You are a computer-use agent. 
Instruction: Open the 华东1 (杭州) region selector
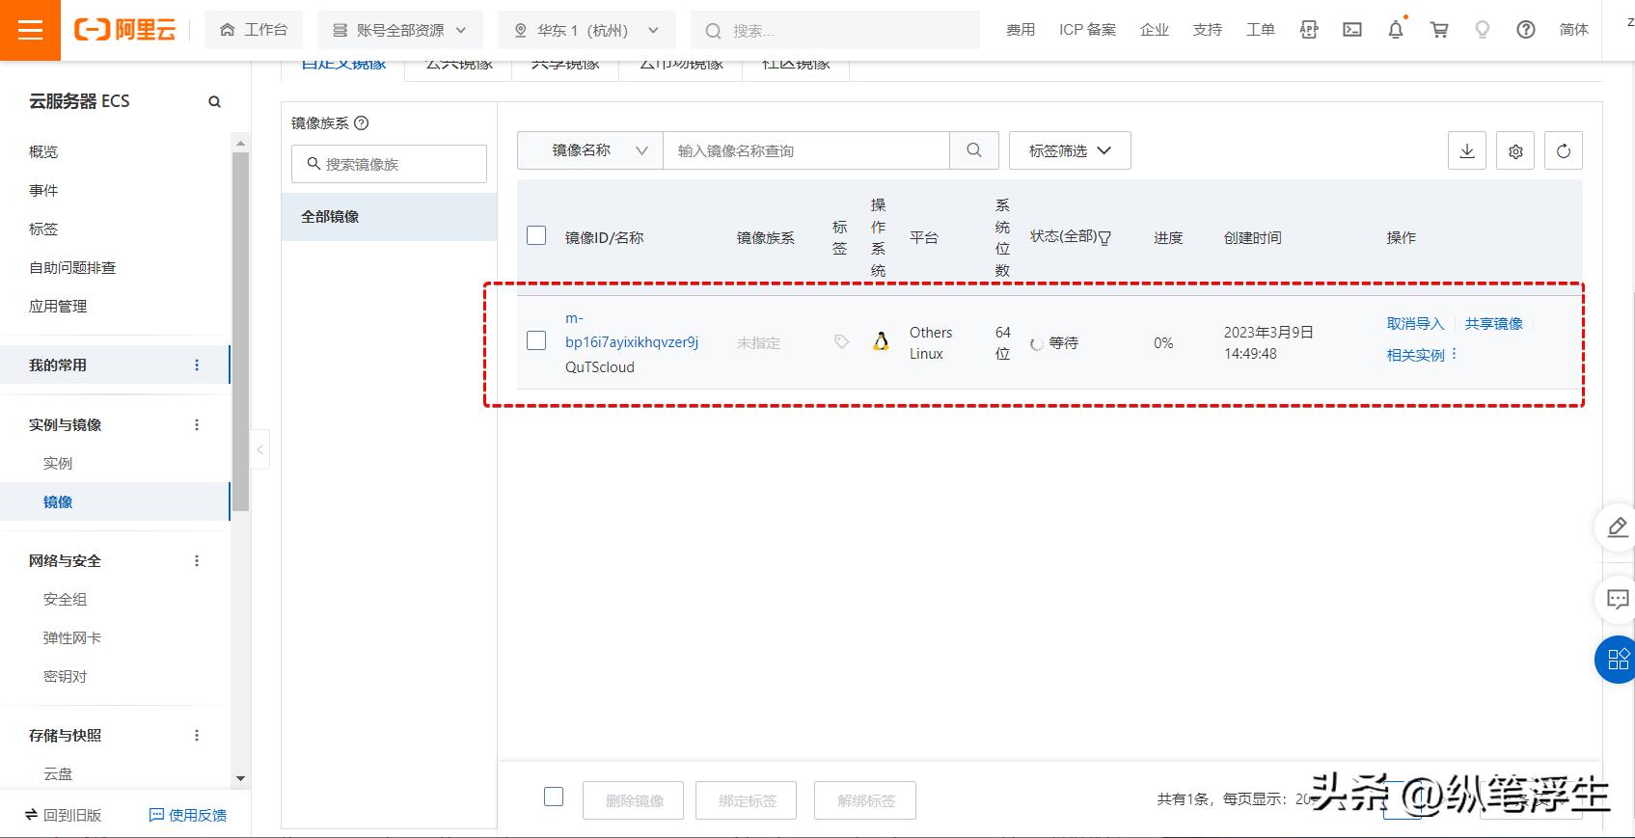coord(586,30)
